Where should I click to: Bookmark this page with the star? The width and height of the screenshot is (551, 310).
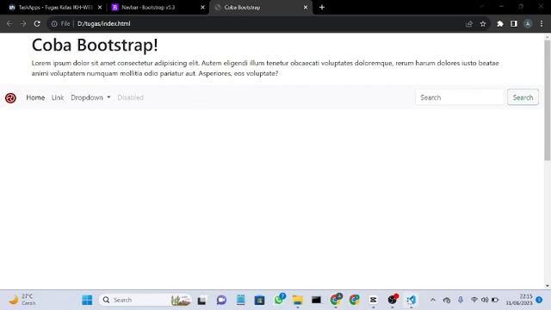483,23
